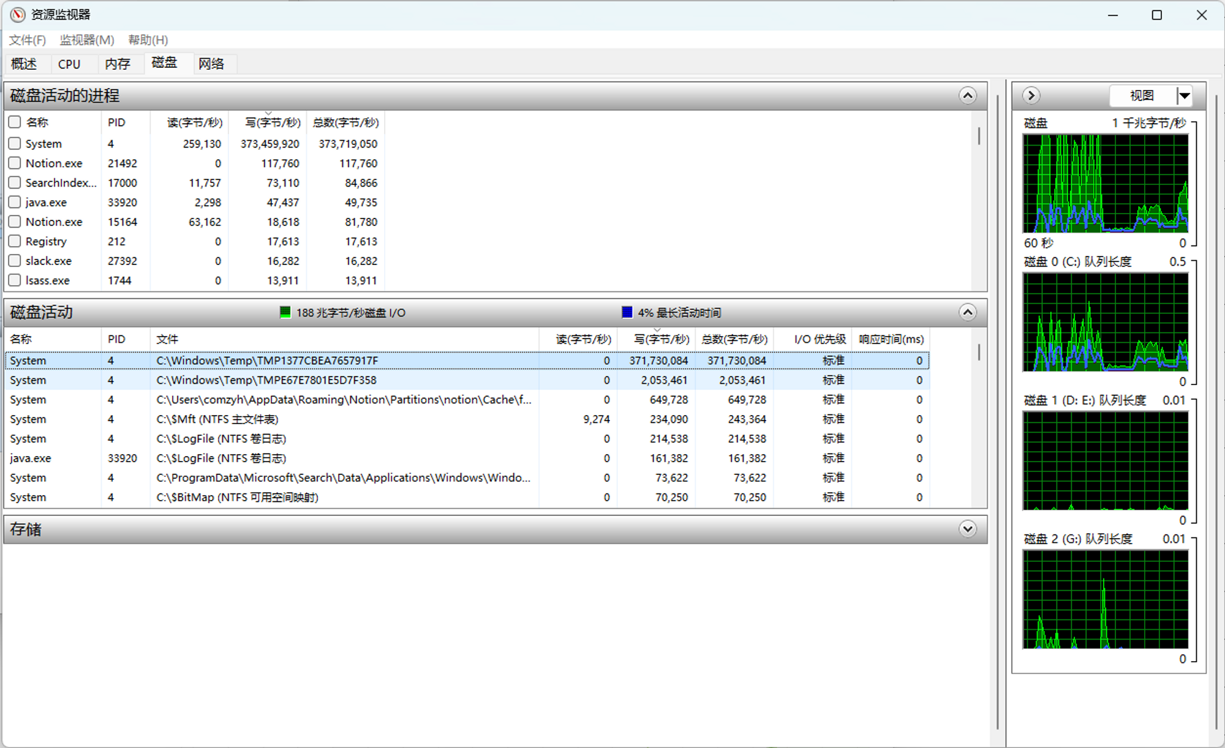
Task: Sort by 写(字节/秒) column in process list
Action: (x=272, y=122)
